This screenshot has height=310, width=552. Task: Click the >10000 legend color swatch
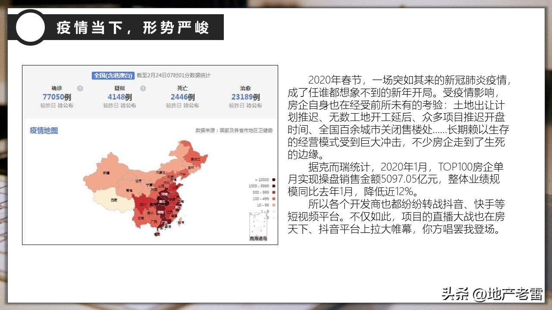274,180
